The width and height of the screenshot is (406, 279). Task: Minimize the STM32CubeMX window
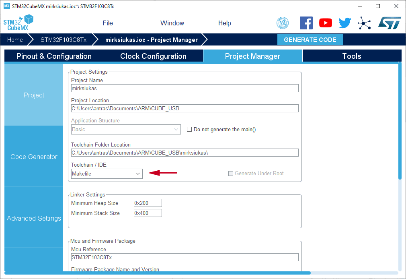[x=360, y=6]
